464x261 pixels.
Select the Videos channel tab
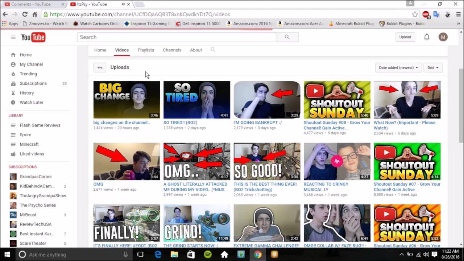(122, 50)
